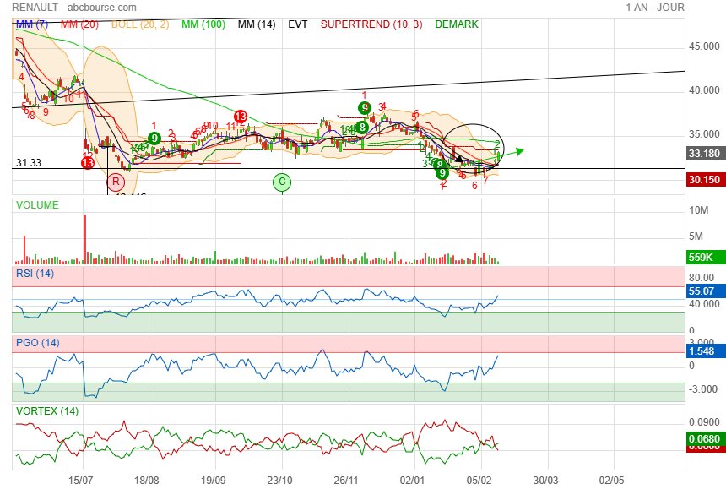Click the green C event marker
Screen dimensions: 726x489
pos(282,182)
